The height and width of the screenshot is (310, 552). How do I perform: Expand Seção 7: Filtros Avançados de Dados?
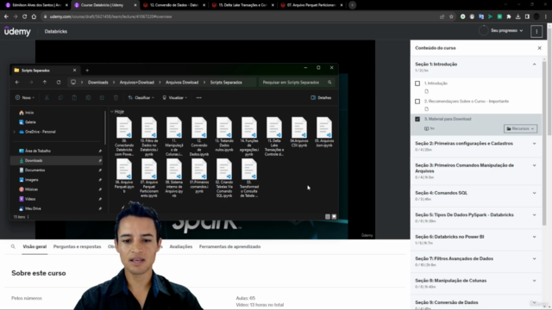[534, 258]
